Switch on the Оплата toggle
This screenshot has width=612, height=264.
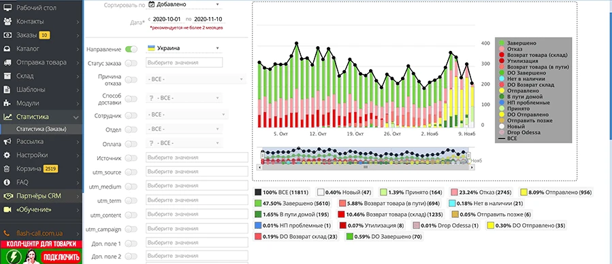131,144
